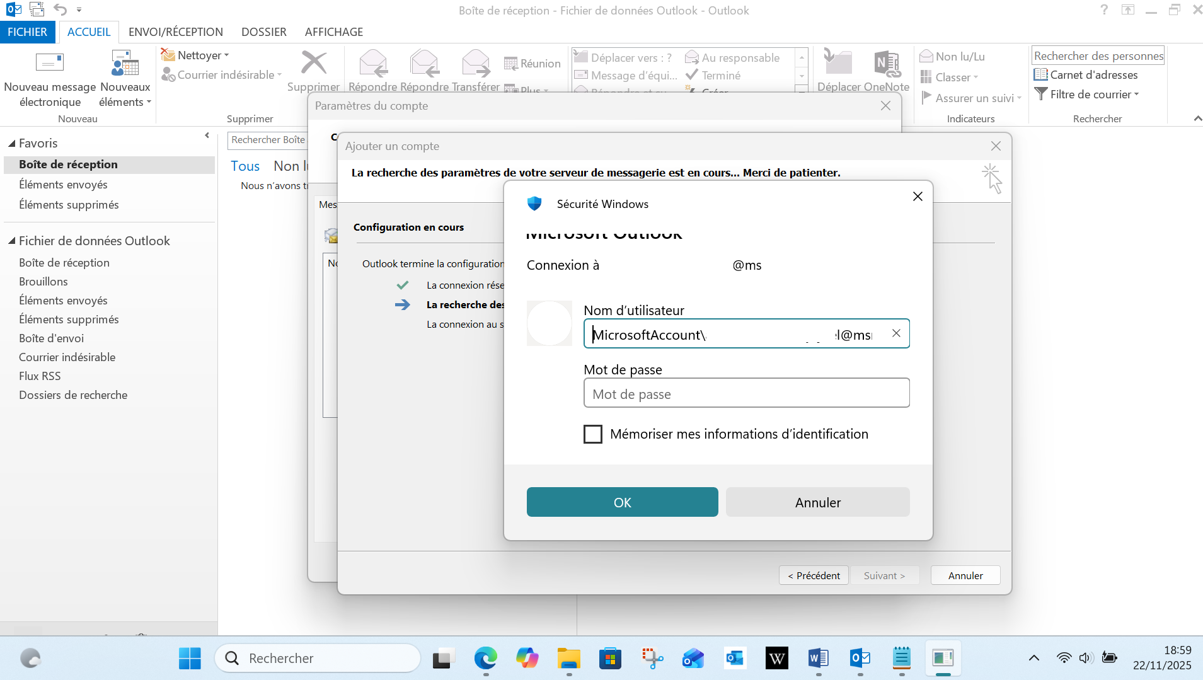Image resolution: width=1203 pixels, height=680 pixels.
Task: Switch to the AFFICHAGE tab
Action: click(334, 32)
